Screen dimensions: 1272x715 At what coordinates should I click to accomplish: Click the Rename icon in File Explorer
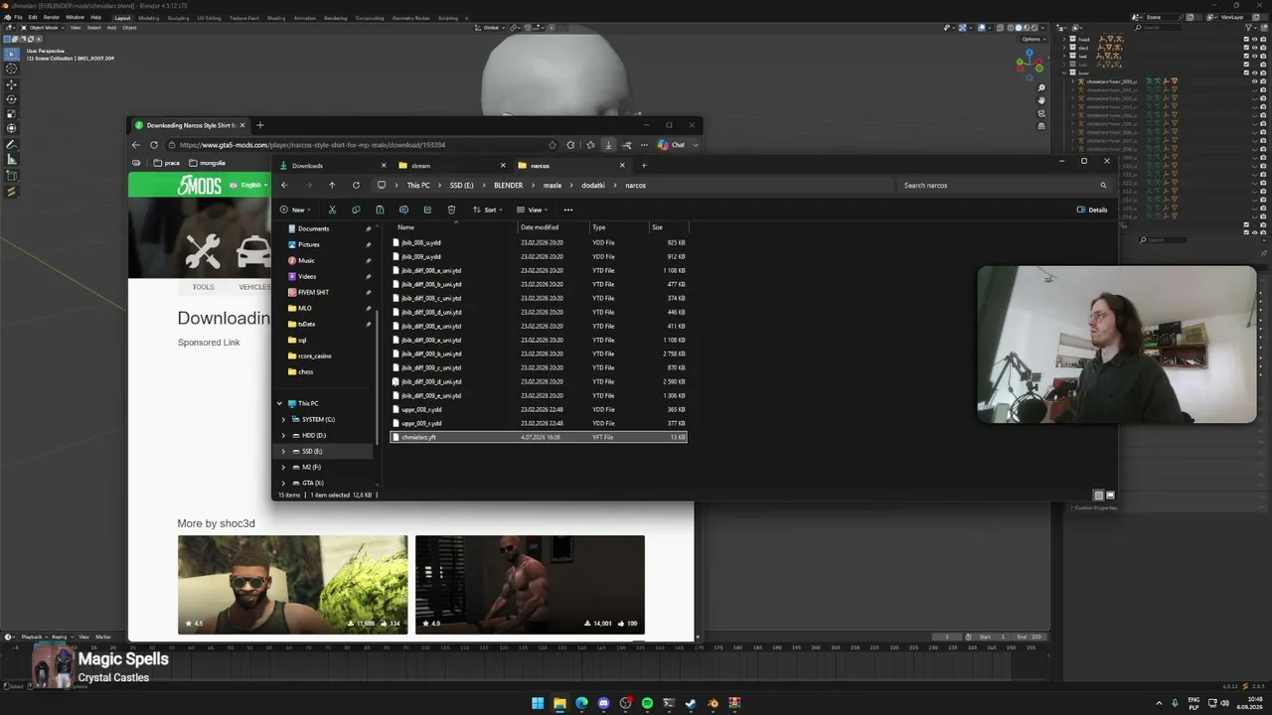(x=403, y=210)
